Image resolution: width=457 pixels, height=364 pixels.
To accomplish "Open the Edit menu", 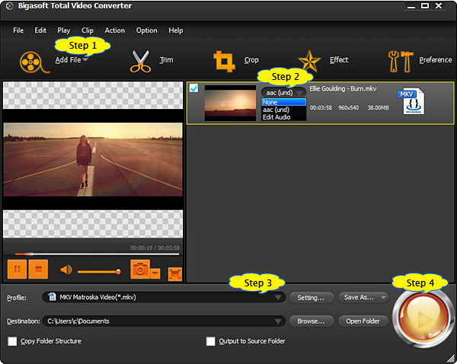I will click(x=40, y=30).
